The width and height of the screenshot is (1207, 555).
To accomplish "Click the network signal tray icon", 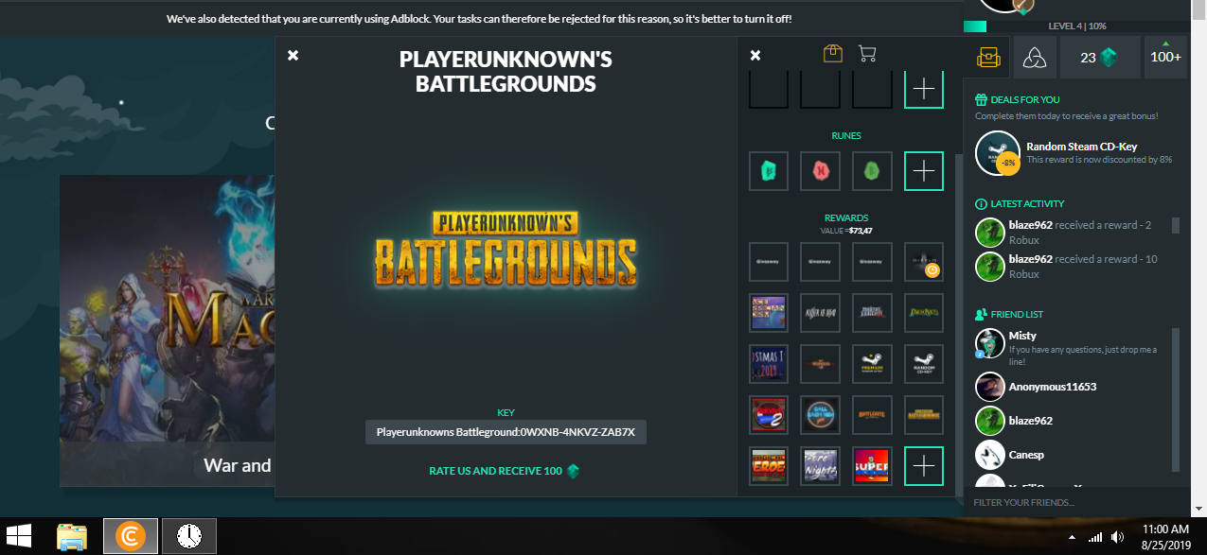I will coord(1095,537).
